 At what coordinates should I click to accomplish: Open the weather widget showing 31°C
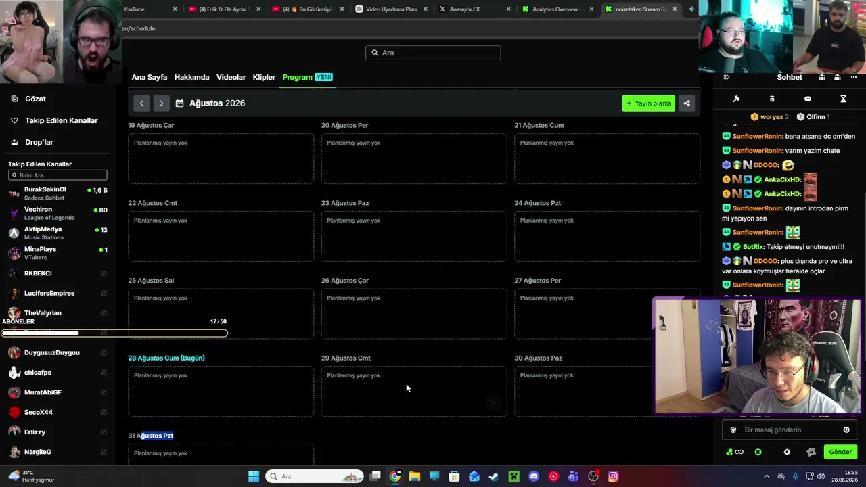pyautogui.click(x=30, y=476)
